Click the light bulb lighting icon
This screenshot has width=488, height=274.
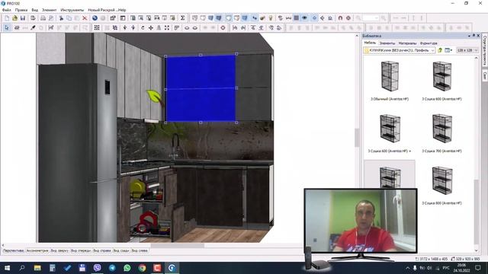[271, 18]
